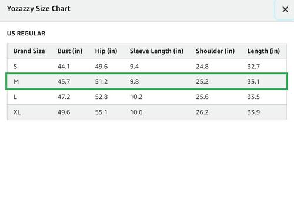
Task: Click the Shoulder (in) column header
Action: 215,51
